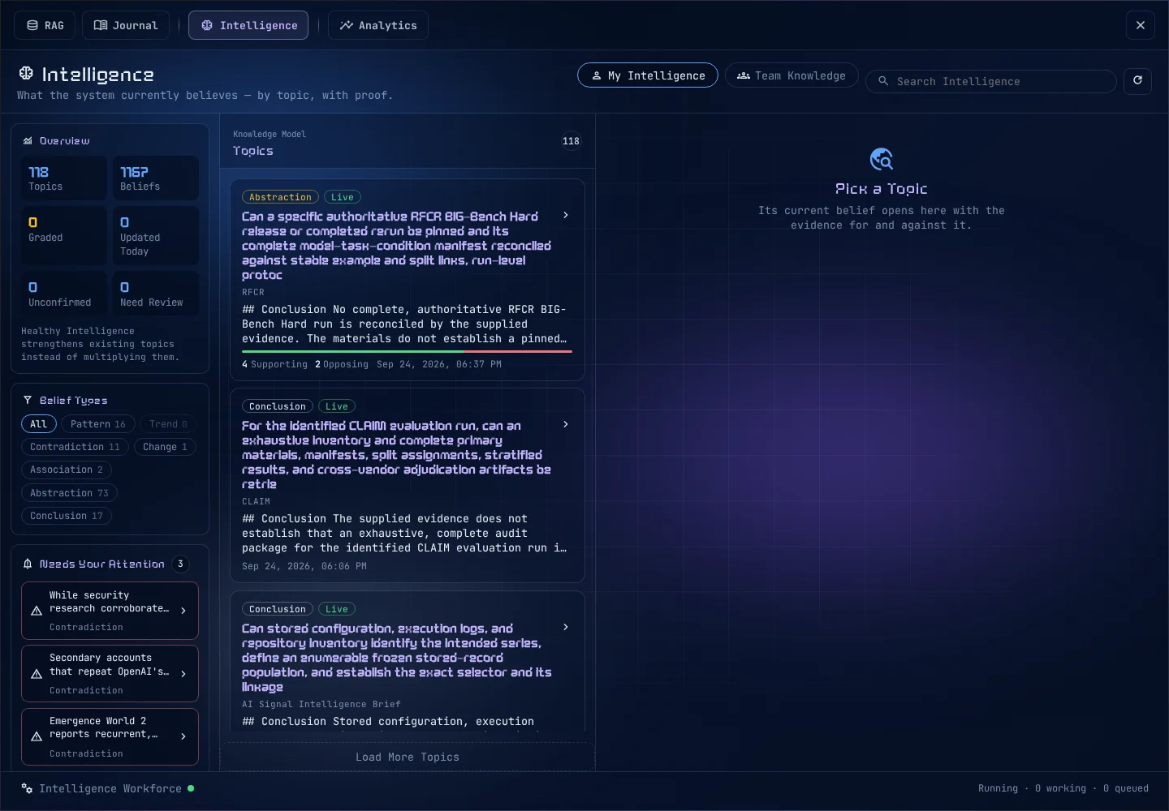
Task: Click the person icon on My Intelligence
Action: pos(597,75)
